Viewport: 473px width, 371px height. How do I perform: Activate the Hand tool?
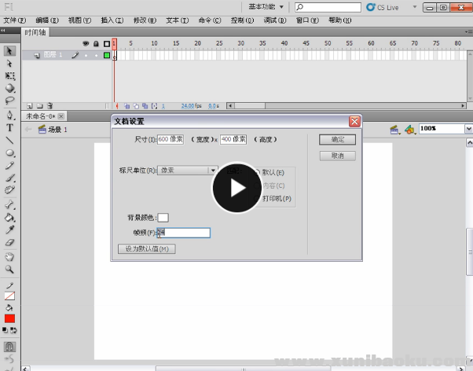click(9, 256)
